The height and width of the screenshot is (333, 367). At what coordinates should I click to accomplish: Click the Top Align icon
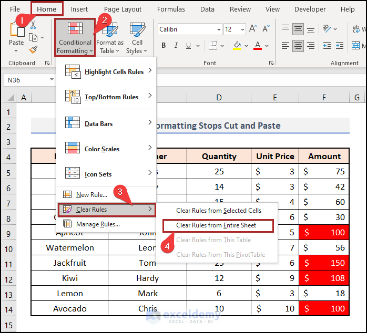click(286, 29)
